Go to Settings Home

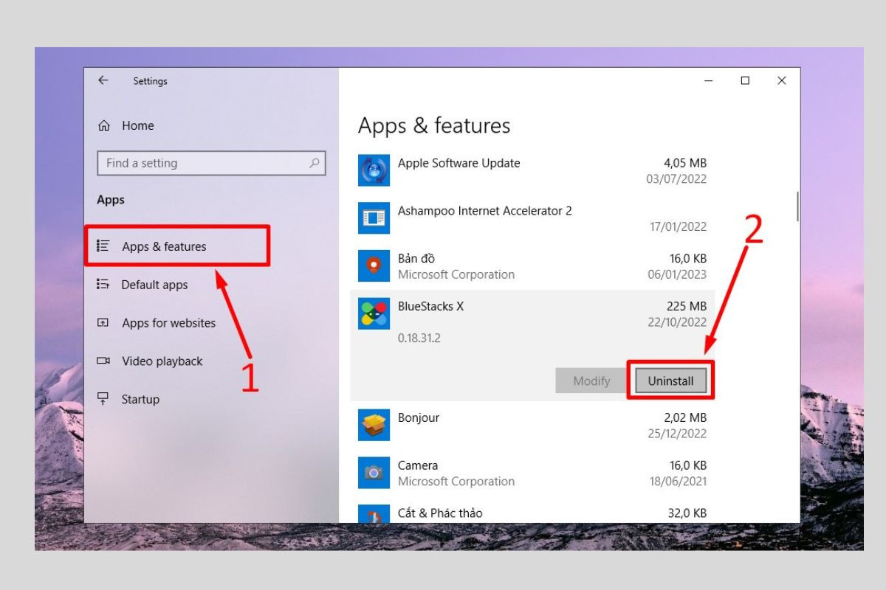pos(138,126)
